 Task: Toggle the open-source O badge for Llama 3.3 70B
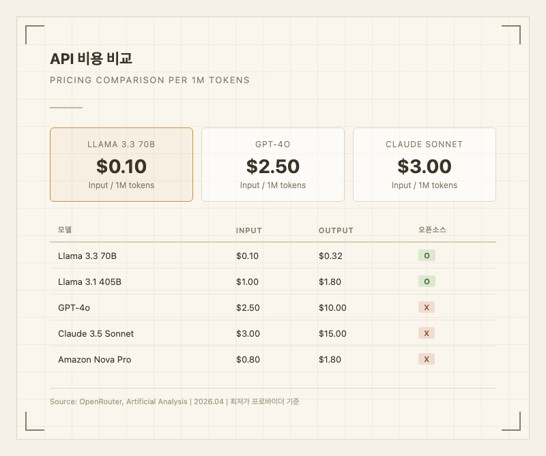coord(426,256)
